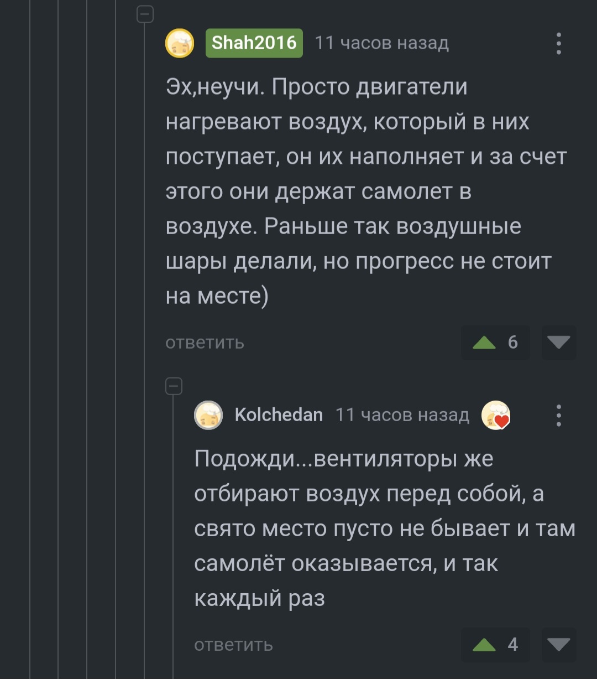The height and width of the screenshot is (679, 597).
Task: Collapse Kolchedan's reply branch
Action: point(174,386)
